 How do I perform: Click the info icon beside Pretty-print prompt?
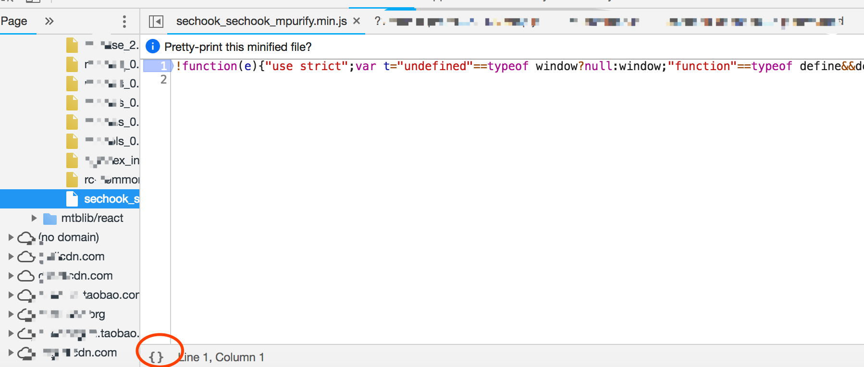152,47
